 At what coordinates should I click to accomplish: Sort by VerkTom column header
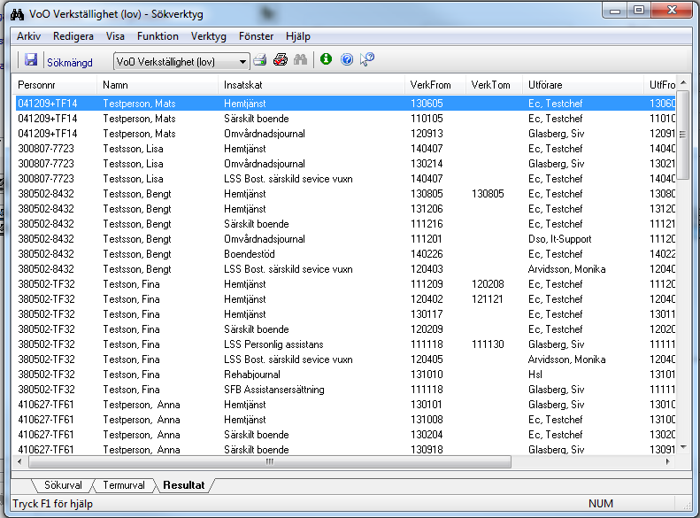pos(494,85)
